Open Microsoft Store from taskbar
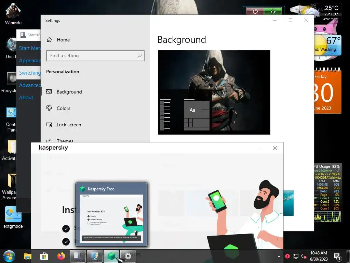Image resolution: width=350 pixels, height=263 pixels. tap(44, 256)
